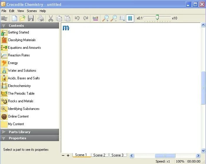Open Identifying Substances folder icon
The height and width of the screenshot is (164, 206).
coord(4,109)
